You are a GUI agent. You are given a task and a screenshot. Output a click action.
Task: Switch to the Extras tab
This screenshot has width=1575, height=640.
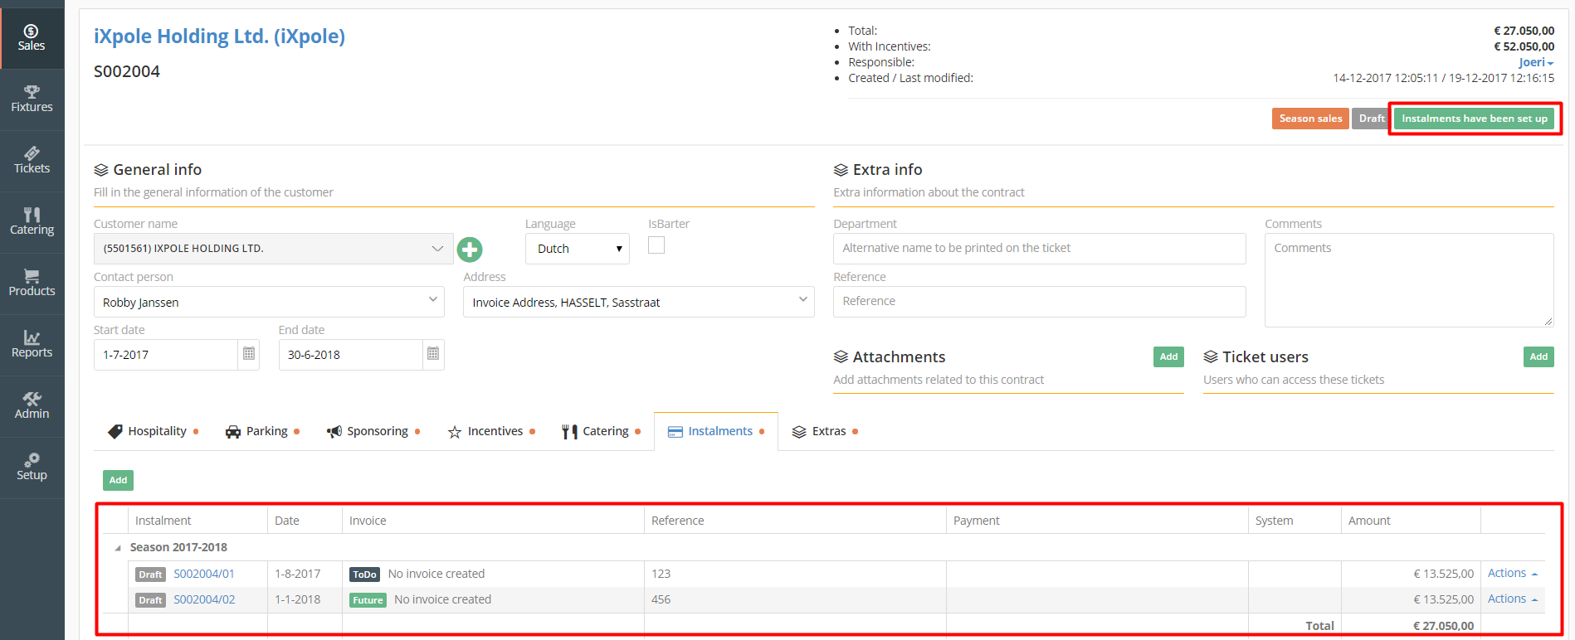825,431
